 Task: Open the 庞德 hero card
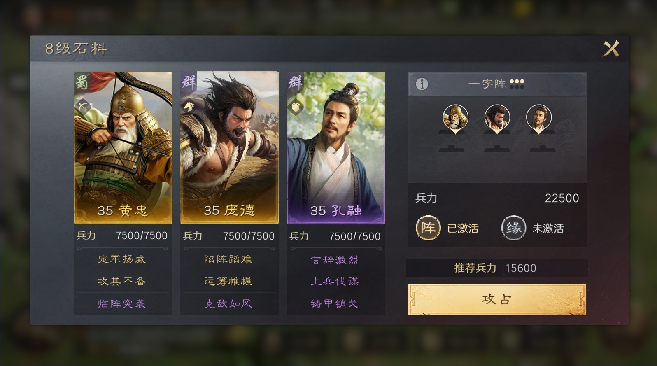tap(230, 148)
